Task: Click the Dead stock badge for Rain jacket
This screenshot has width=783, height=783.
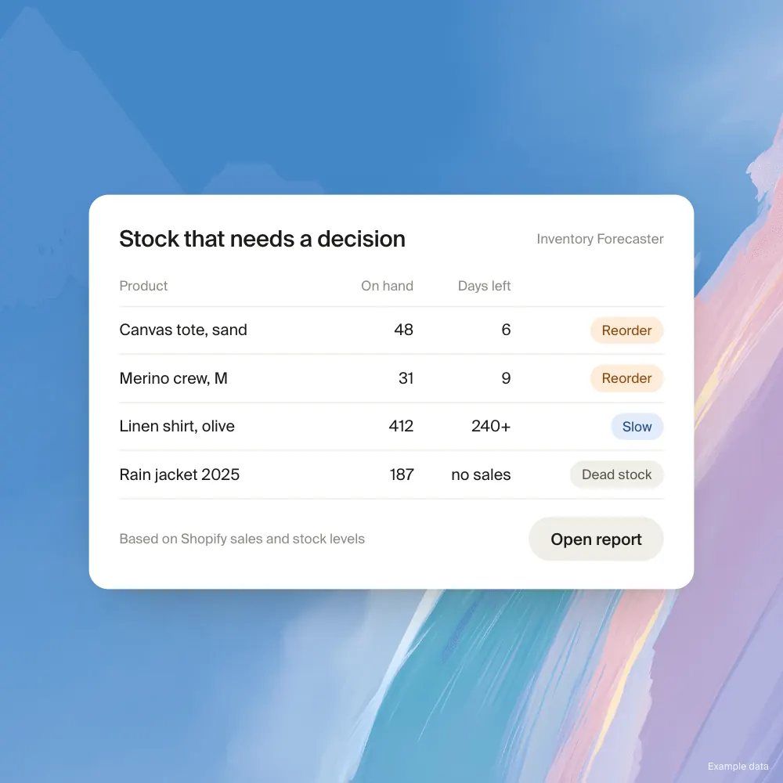Action: (x=617, y=474)
